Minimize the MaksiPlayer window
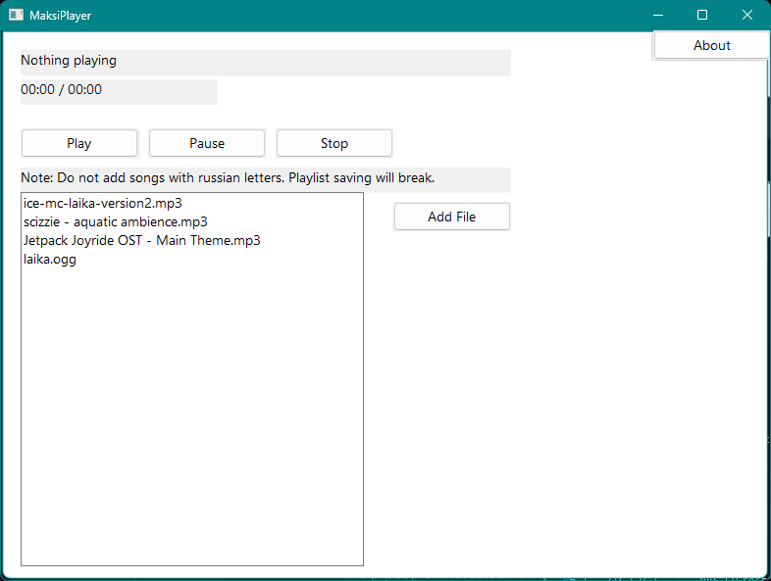 click(x=657, y=16)
